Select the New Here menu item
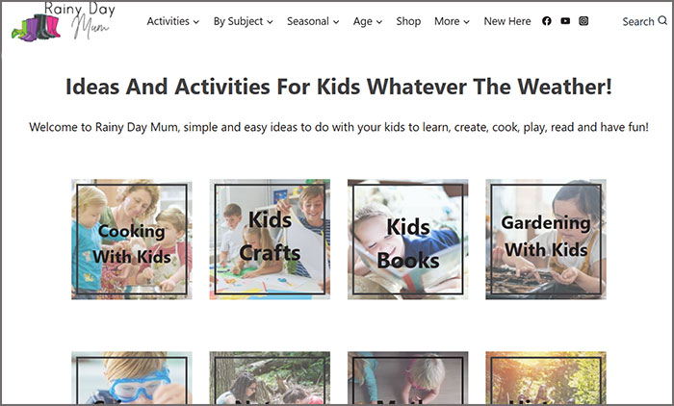Image resolution: width=674 pixels, height=406 pixels. 507,21
